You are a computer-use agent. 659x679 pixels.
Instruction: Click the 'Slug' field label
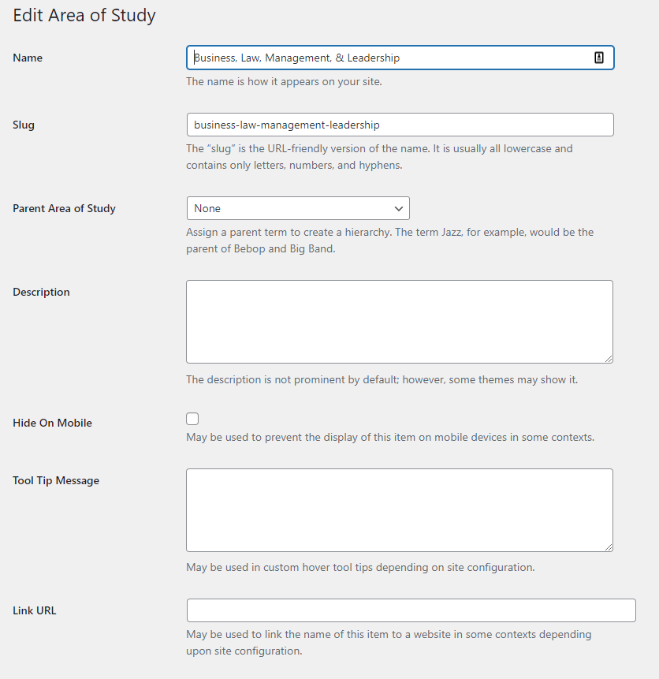click(x=24, y=125)
